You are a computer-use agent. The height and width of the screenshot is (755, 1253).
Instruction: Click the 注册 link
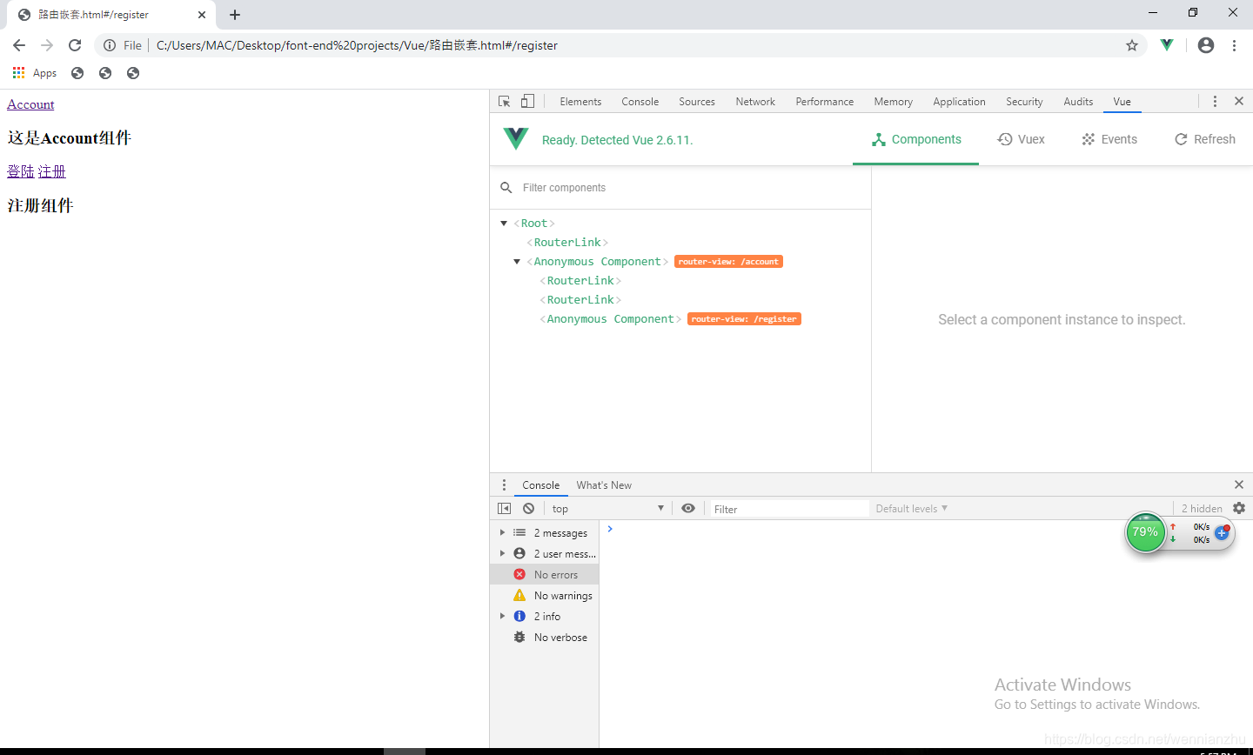52,171
